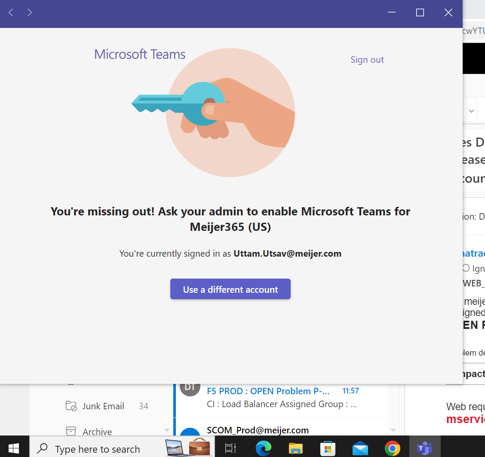The height and width of the screenshot is (457, 485).
Task: Launch Microsoft Edge from the taskbar
Action: point(264,448)
